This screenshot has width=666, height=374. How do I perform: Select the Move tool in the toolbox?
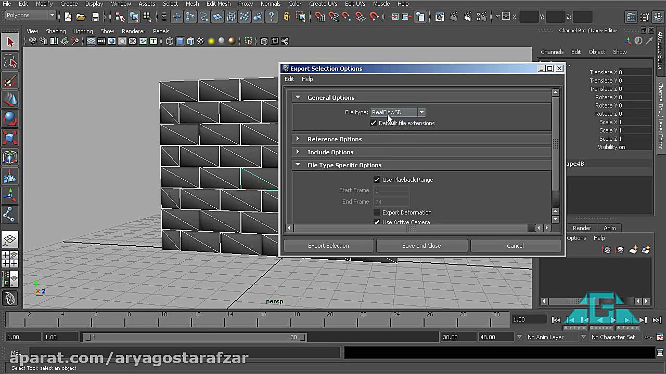[x=10, y=100]
